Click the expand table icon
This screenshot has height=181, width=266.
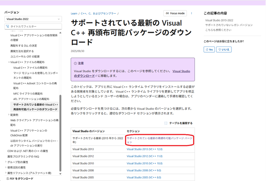166,123
